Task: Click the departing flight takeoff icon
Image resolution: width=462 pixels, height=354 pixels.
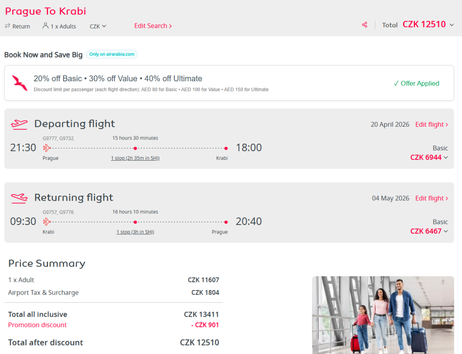Action: (x=19, y=124)
